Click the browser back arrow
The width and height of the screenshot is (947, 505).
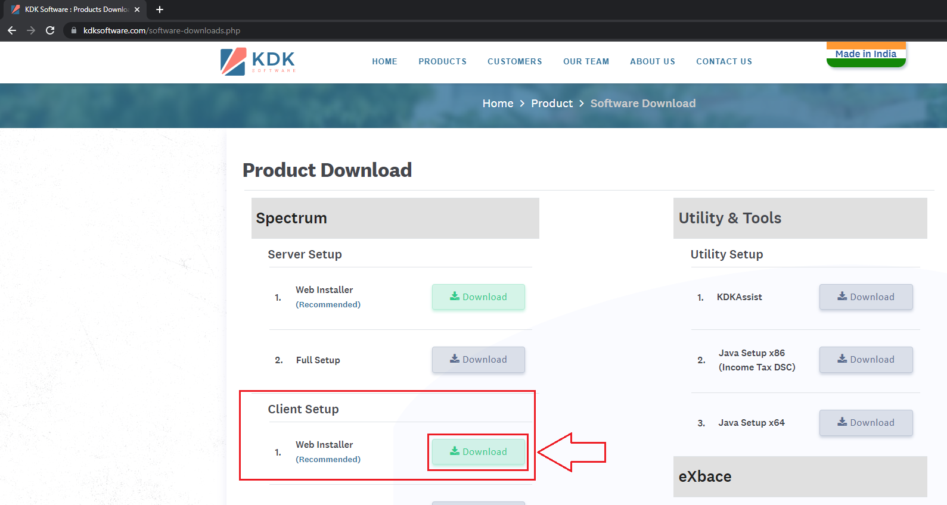[12, 30]
